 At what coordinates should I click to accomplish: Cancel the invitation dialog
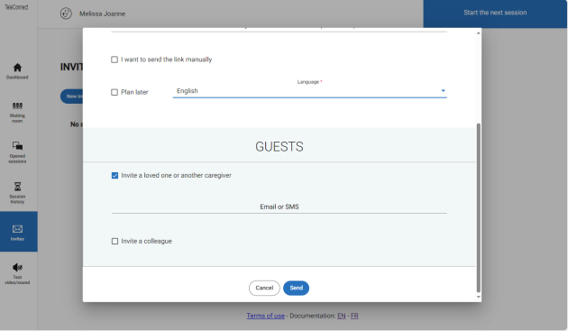click(264, 288)
